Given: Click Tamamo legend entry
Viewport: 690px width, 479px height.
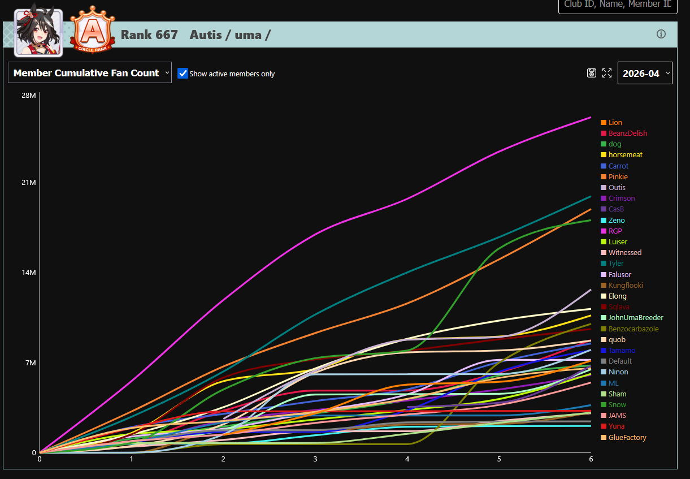Looking at the screenshot, I should (x=618, y=350).
